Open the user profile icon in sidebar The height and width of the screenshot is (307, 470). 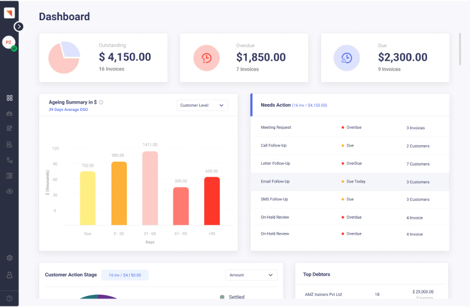(x=10, y=275)
